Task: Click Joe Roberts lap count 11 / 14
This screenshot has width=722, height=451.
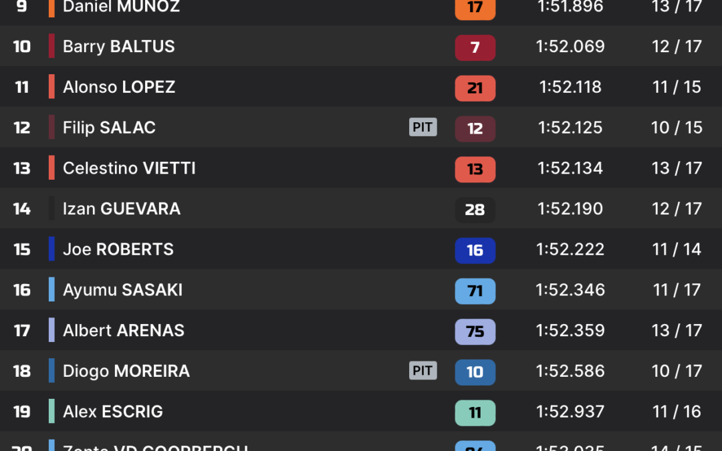Action: (677, 249)
